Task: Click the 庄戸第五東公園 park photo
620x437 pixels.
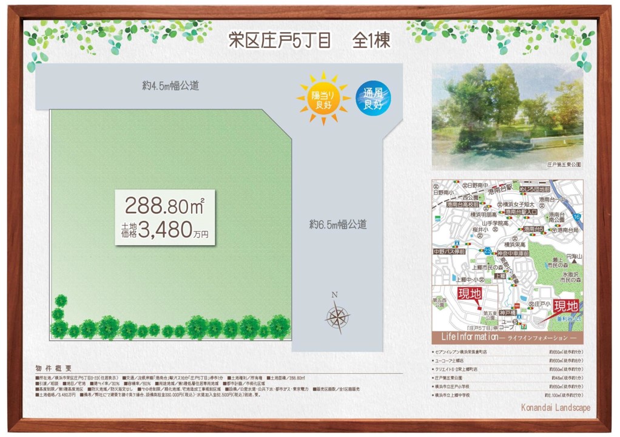Action: pos(507,115)
